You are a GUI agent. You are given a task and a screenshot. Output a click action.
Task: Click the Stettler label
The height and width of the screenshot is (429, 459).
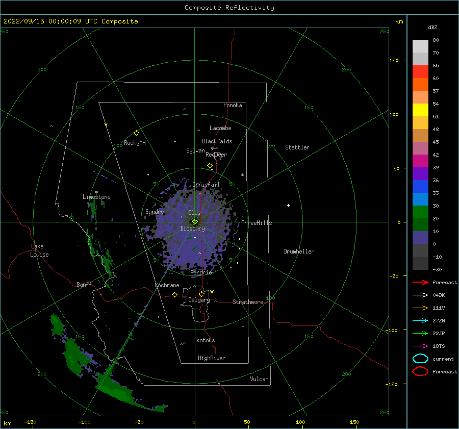click(x=297, y=147)
